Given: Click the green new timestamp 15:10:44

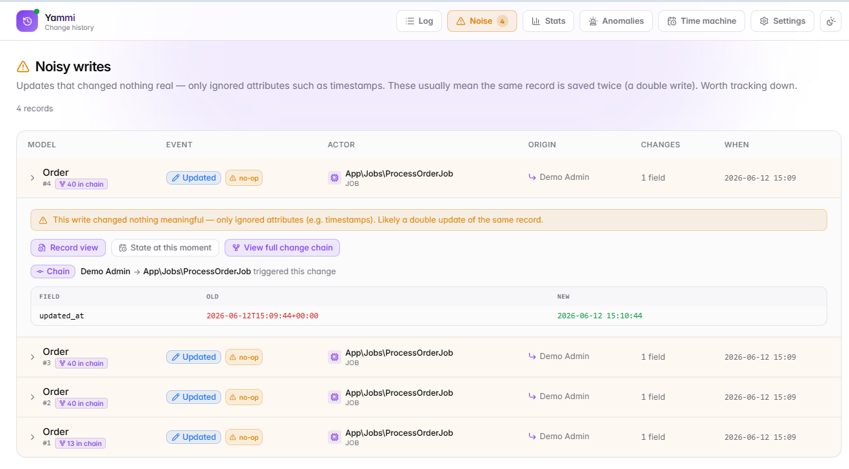Looking at the screenshot, I should 600,316.
